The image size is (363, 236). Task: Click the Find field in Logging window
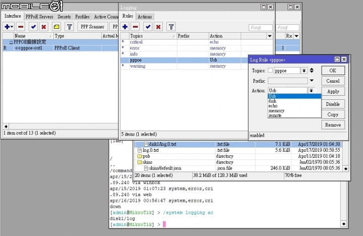261,28
